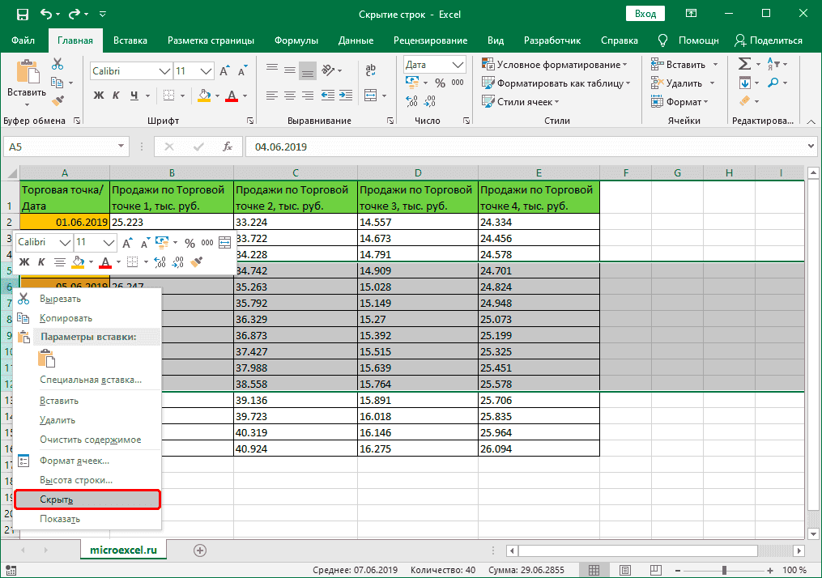Click the Вход sign-in button

click(x=645, y=14)
